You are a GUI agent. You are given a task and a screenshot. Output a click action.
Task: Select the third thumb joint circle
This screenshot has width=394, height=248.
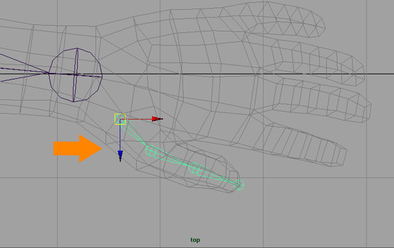[194, 168]
